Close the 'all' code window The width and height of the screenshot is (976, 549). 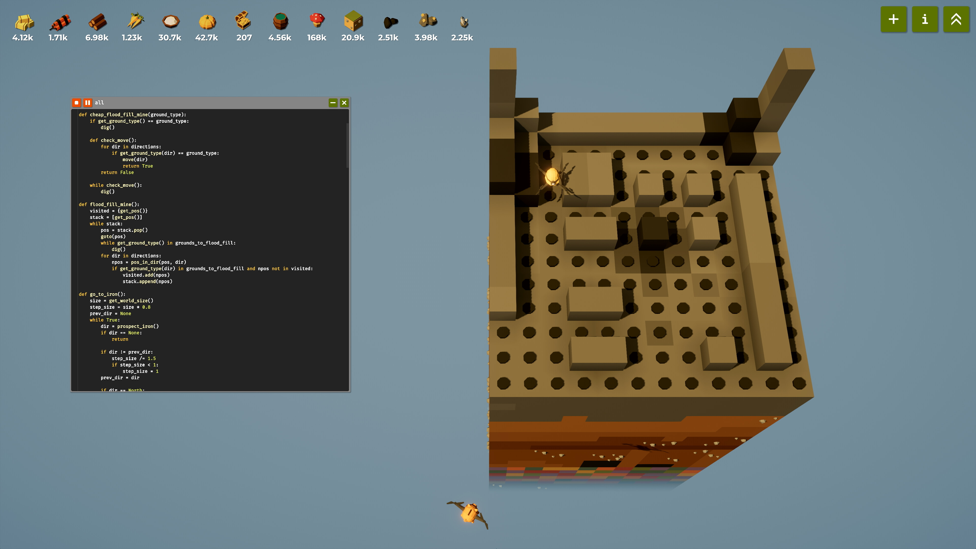click(x=344, y=103)
